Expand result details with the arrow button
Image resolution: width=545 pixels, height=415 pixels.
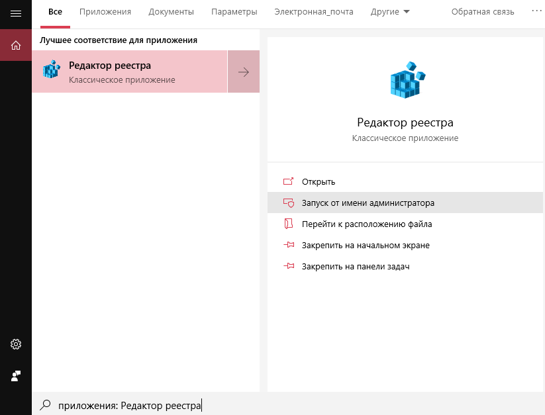pyautogui.click(x=243, y=71)
